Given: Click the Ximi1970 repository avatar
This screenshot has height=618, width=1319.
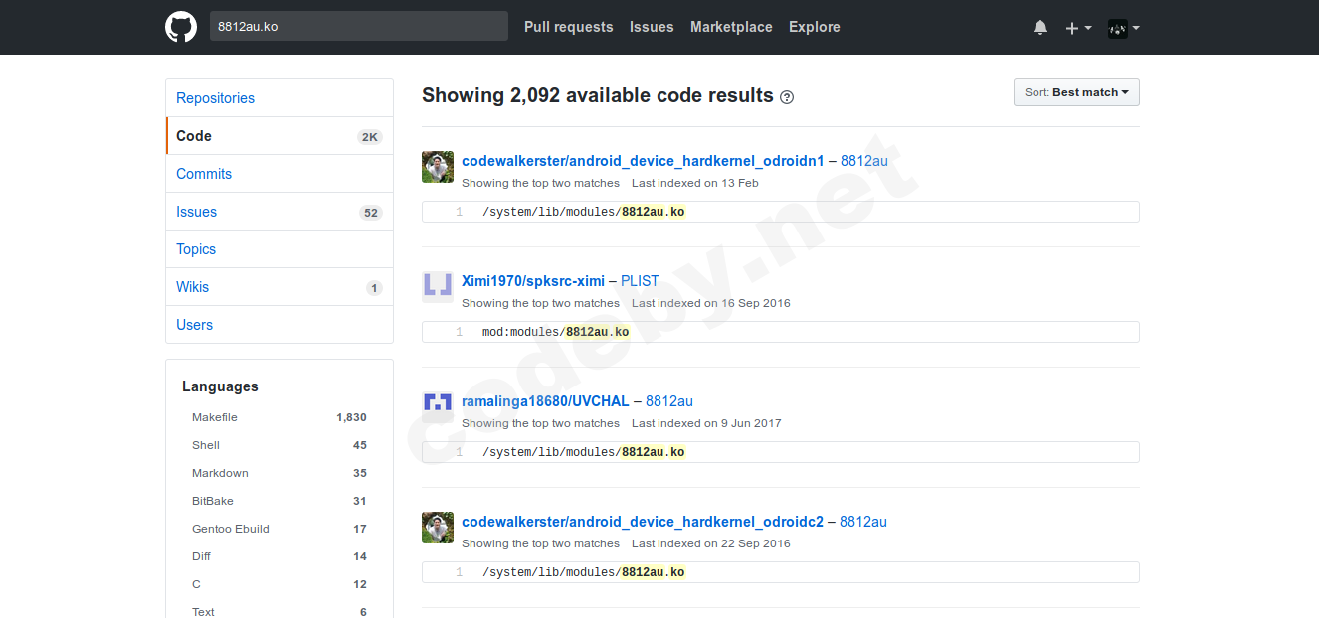Looking at the screenshot, I should [x=438, y=287].
